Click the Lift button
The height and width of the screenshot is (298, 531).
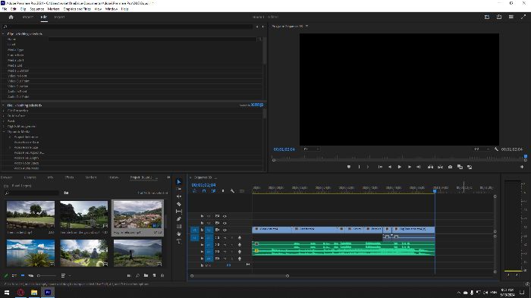[x=430, y=167]
